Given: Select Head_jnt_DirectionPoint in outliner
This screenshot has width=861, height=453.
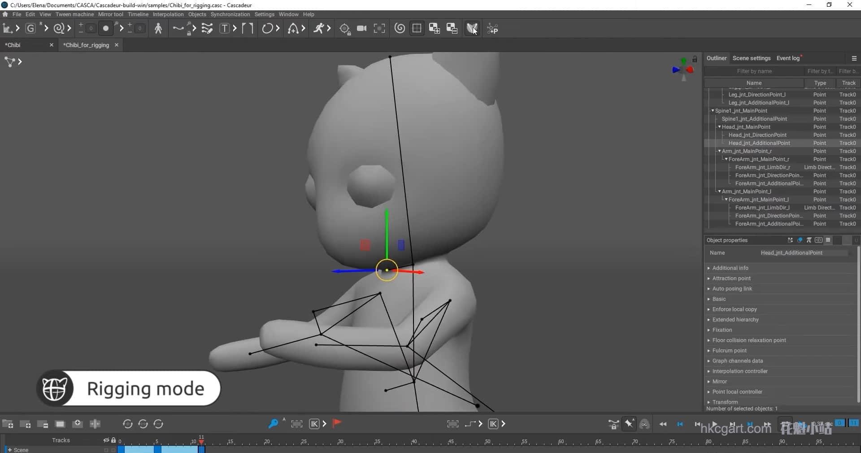Looking at the screenshot, I should tap(757, 135).
